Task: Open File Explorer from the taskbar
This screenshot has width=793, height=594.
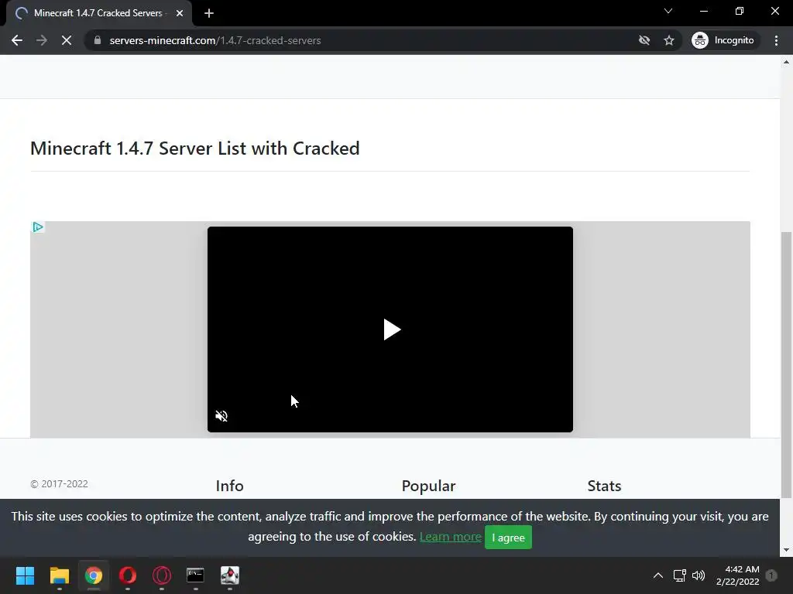Action: [59, 575]
